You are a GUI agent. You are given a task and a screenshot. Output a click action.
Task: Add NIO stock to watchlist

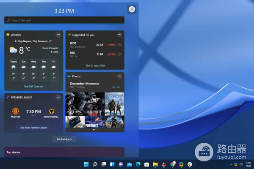click(119, 54)
